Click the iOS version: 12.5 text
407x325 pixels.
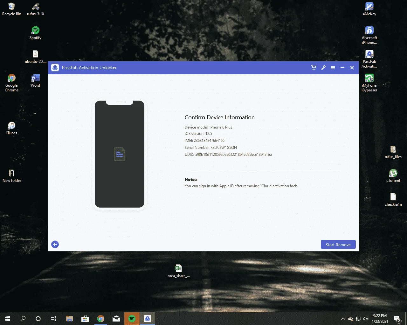click(198, 134)
